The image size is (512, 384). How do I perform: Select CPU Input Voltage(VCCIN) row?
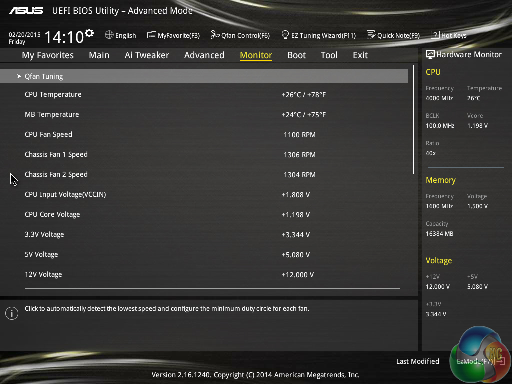click(x=204, y=194)
